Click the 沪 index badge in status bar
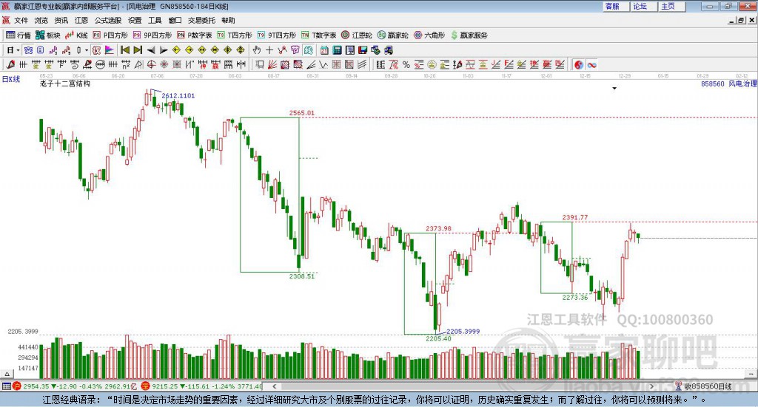Image resolution: width=758 pixels, height=407 pixels. [17, 386]
